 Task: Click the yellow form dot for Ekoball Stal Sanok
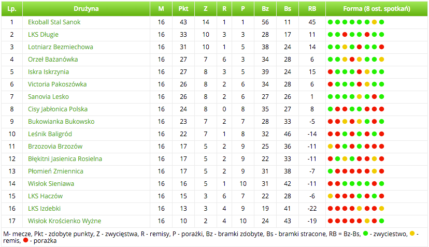click(374, 22)
